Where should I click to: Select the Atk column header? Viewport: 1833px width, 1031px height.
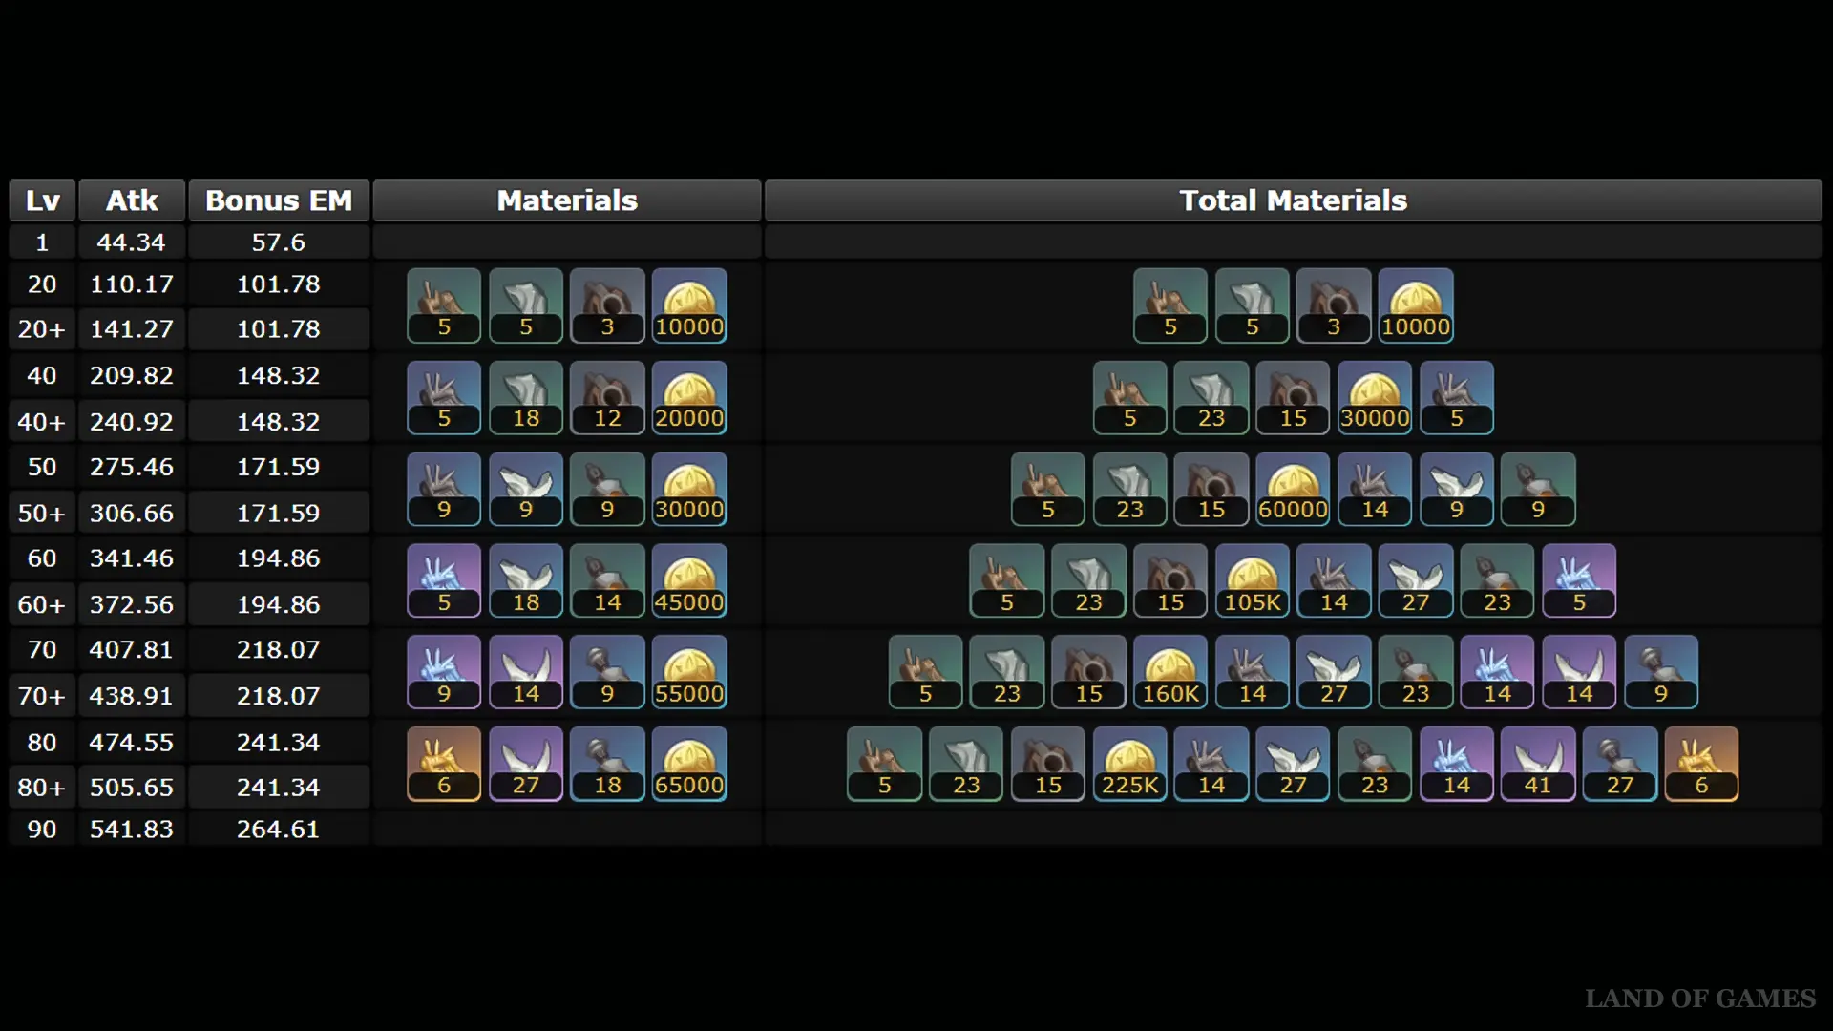[x=132, y=200]
